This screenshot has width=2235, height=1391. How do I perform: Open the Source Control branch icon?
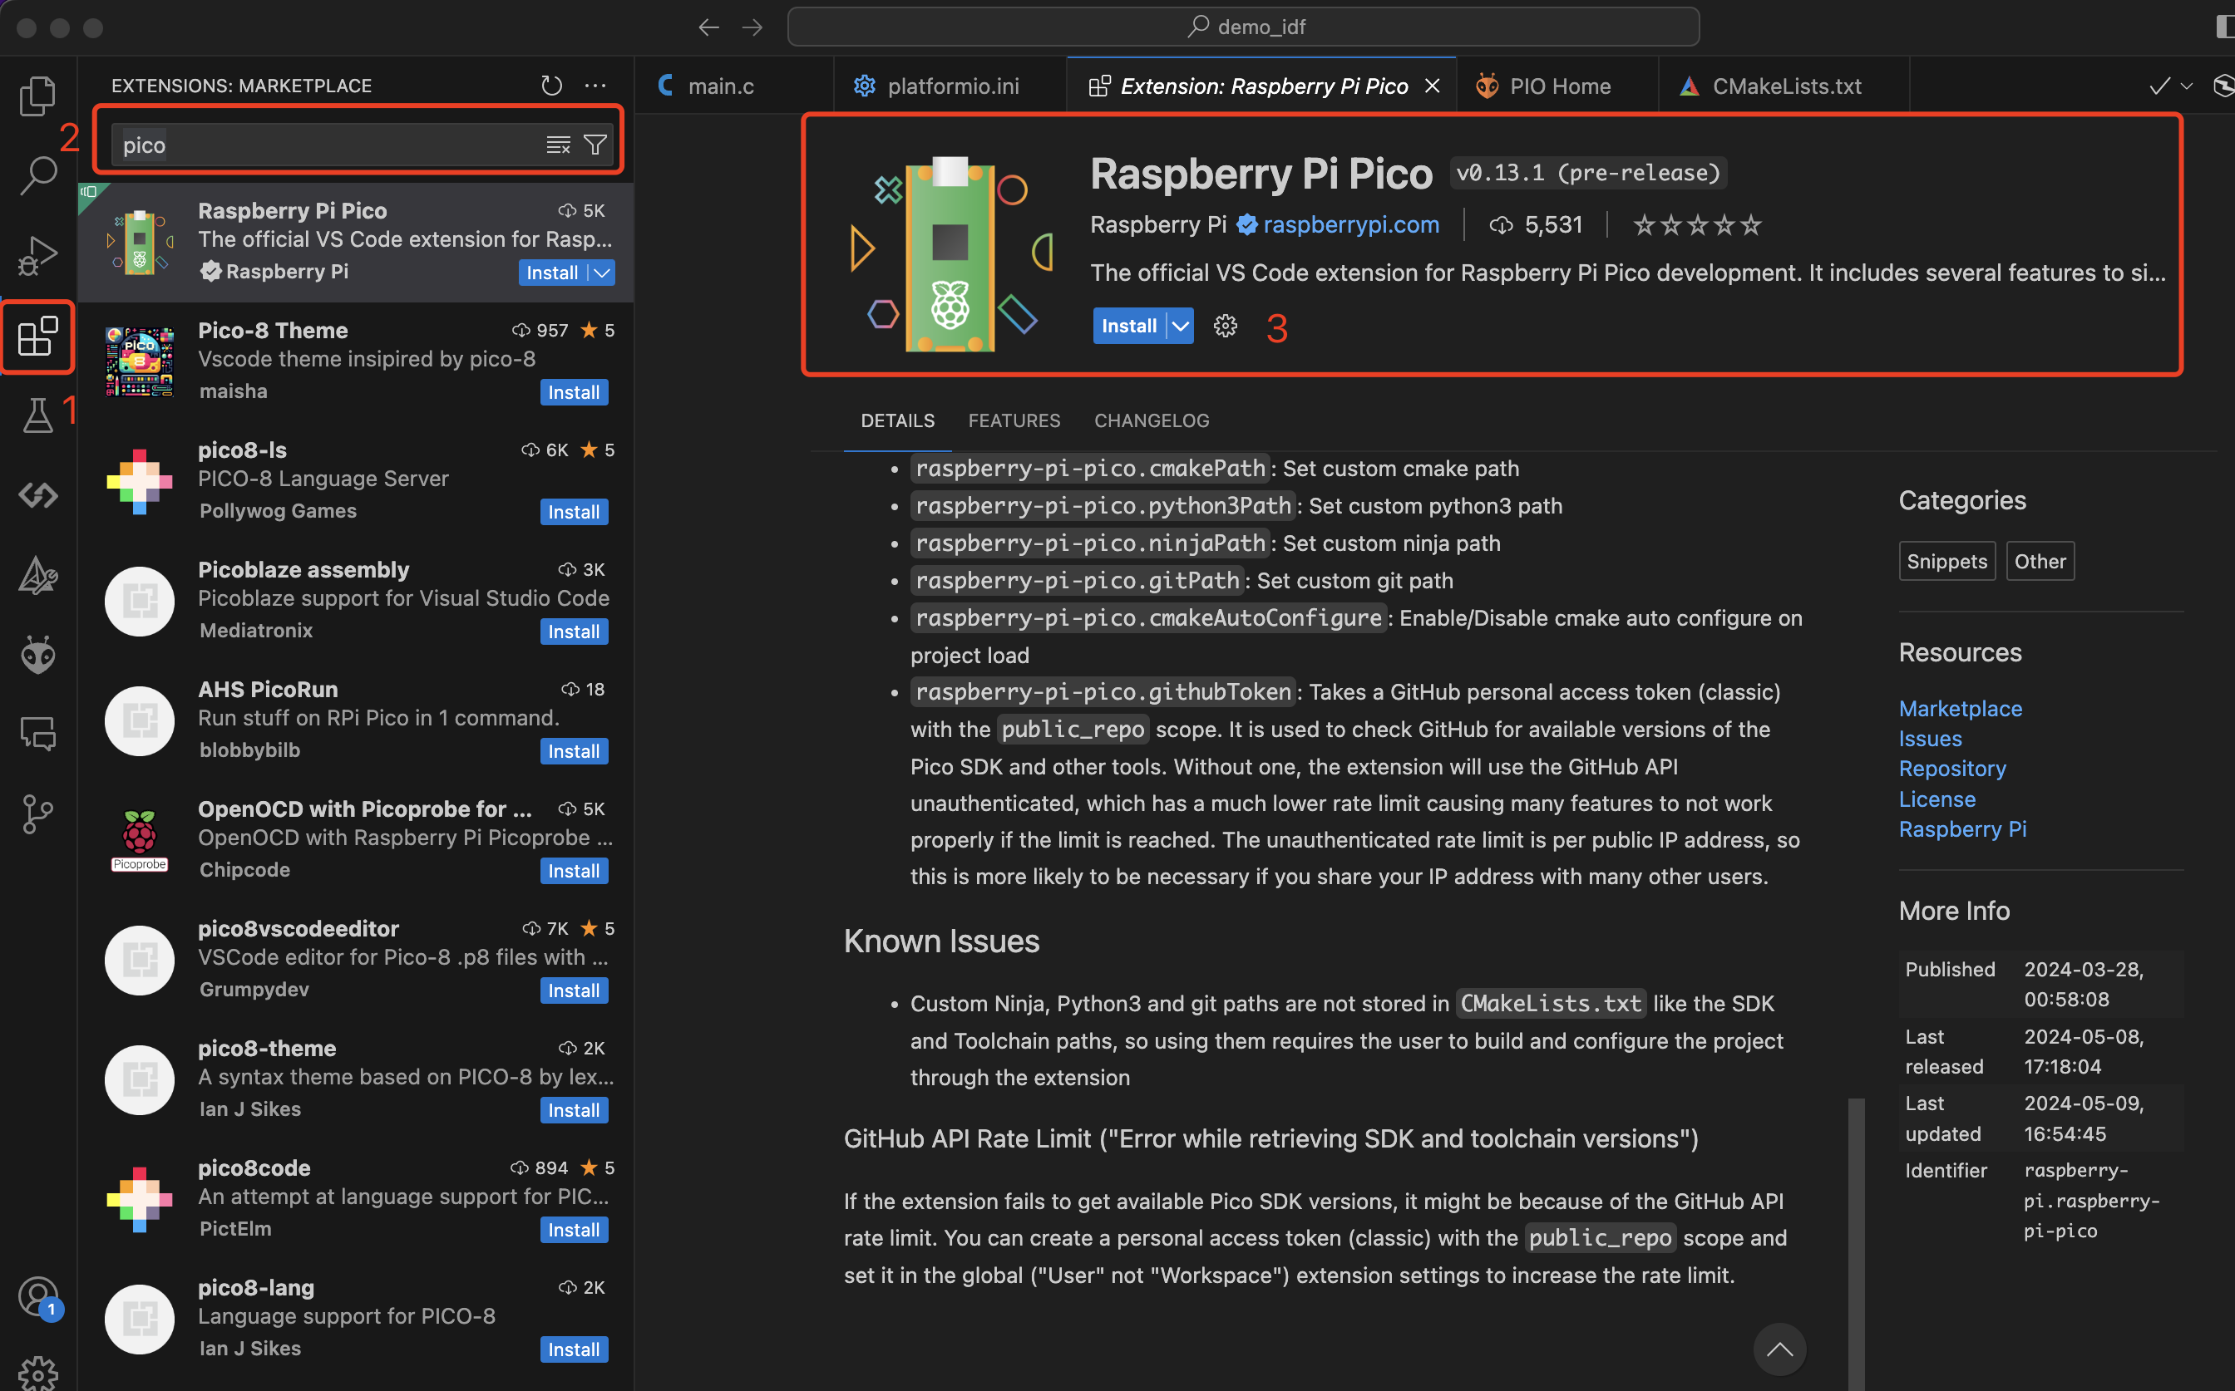click(37, 814)
